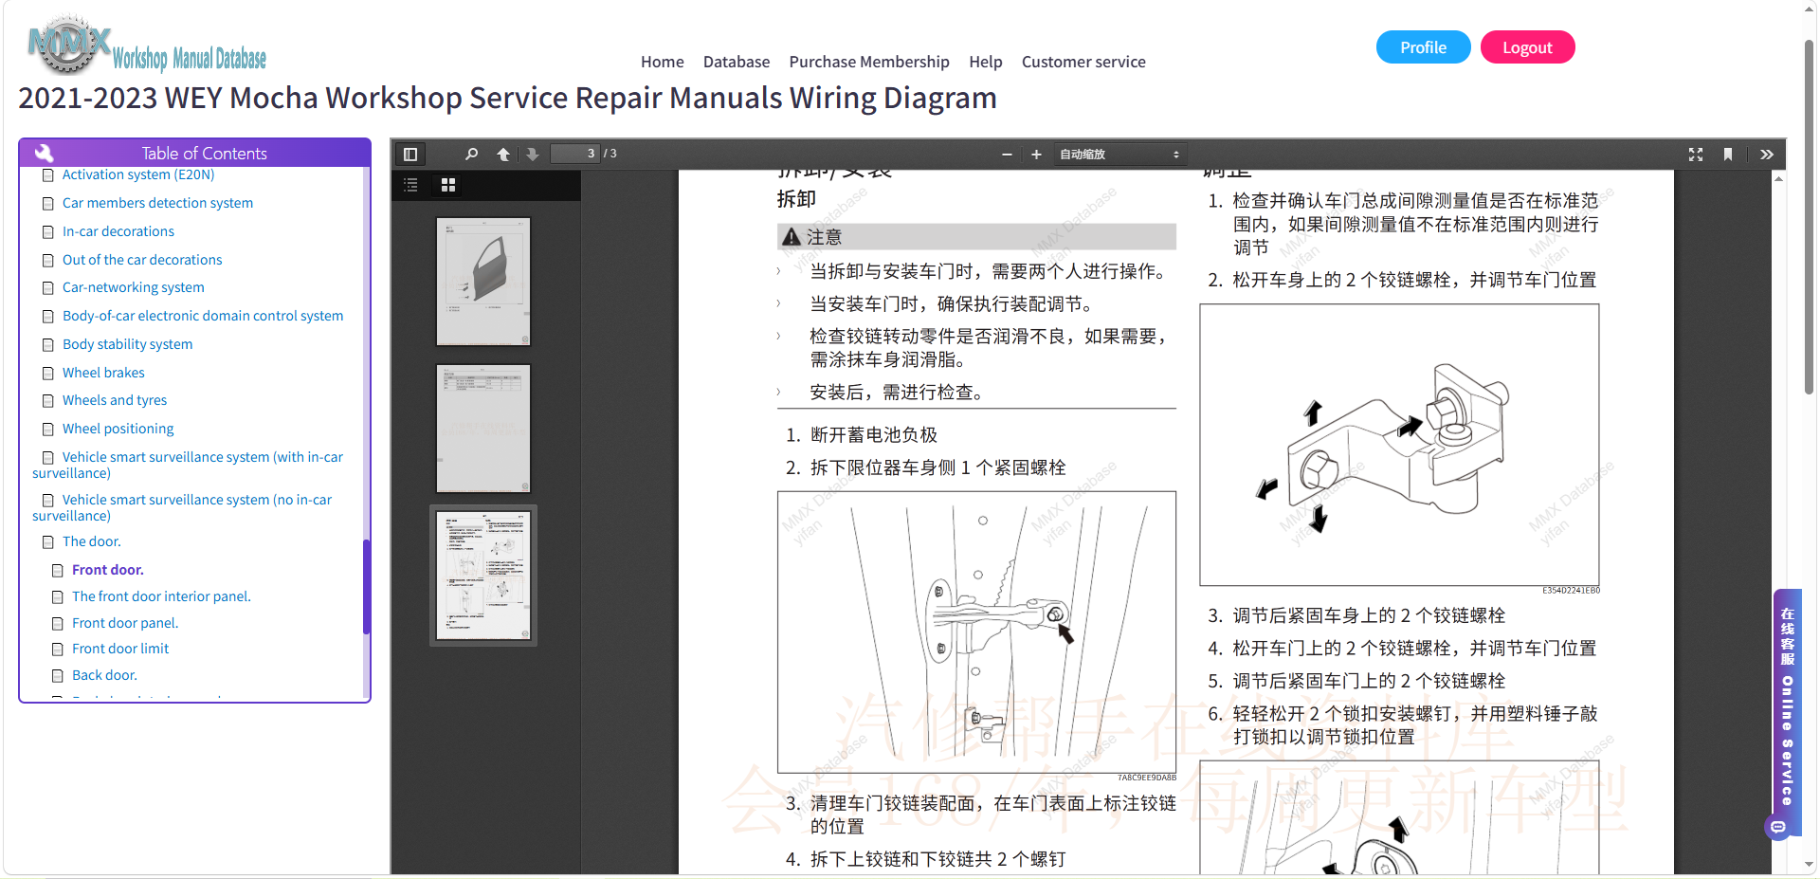Click page icon beside The door
Viewport: 1820px width, 879px height.
tap(48, 542)
